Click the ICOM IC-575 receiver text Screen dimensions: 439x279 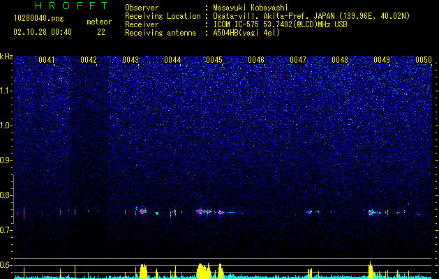click(281, 24)
